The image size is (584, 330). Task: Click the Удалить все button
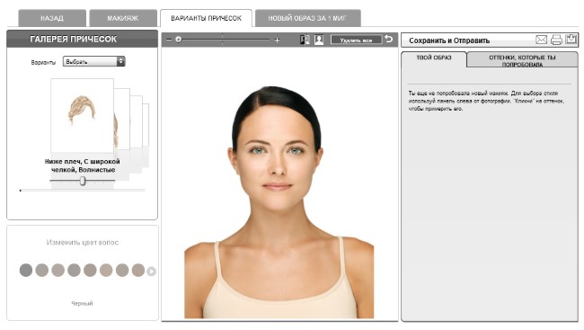(x=356, y=40)
